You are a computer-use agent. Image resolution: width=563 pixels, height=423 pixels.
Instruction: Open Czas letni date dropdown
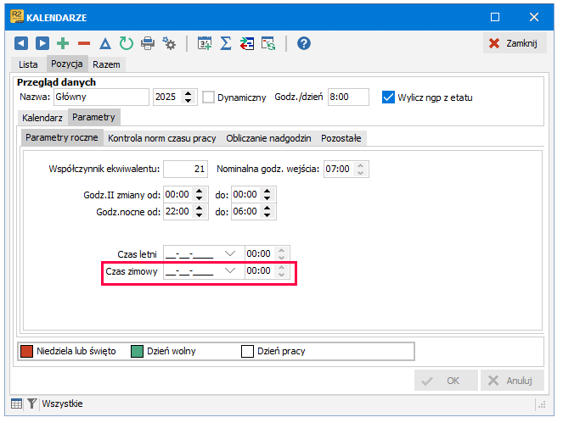click(230, 253)
